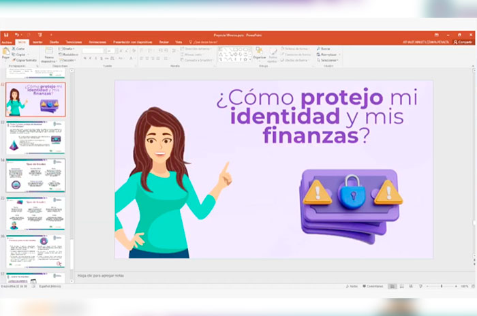Click the Cortar (Cut) scissors icon

click(14, 48)
